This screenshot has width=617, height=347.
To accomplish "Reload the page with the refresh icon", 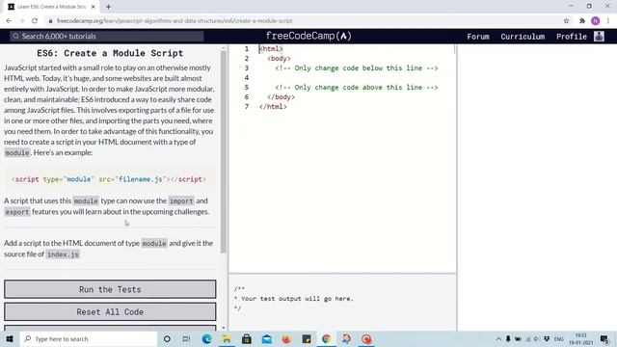I will (35, 21).
